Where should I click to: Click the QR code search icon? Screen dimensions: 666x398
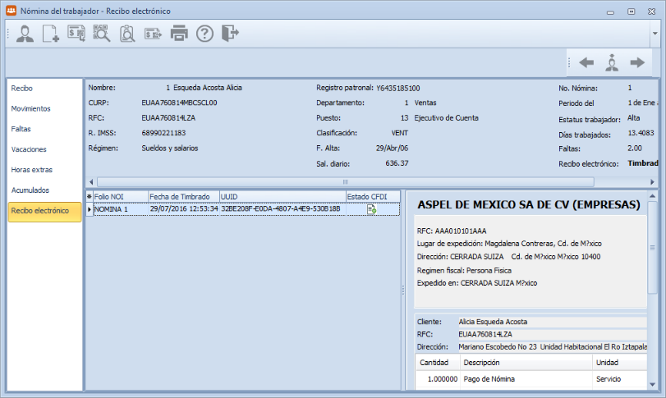(x=102, y=34)
